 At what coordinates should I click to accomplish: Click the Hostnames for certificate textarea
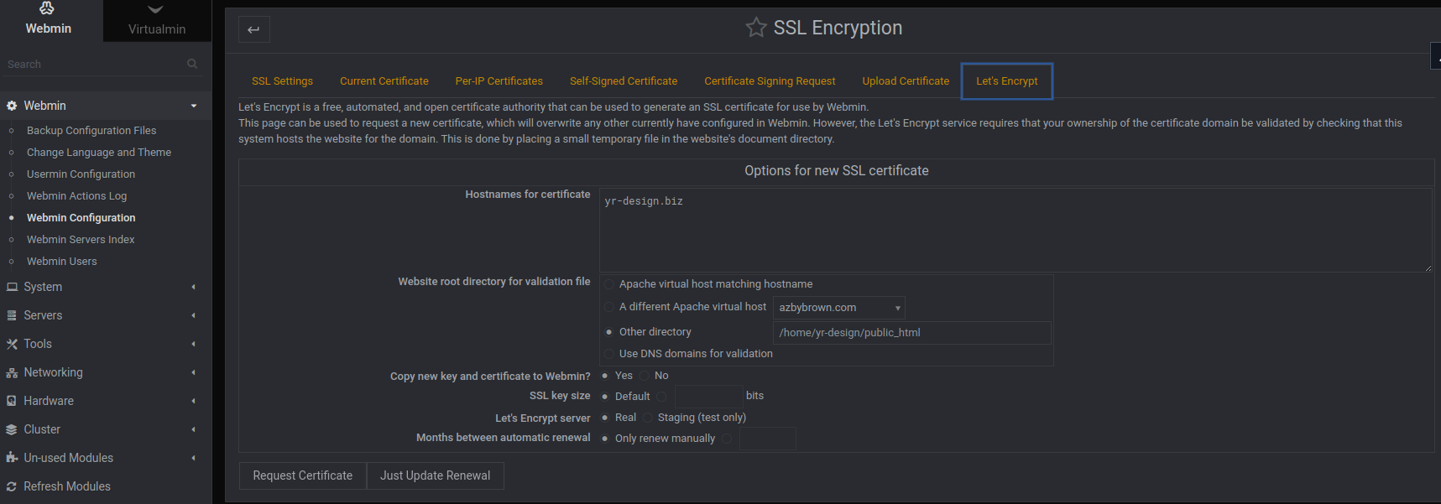click(x=1015, y=230)
